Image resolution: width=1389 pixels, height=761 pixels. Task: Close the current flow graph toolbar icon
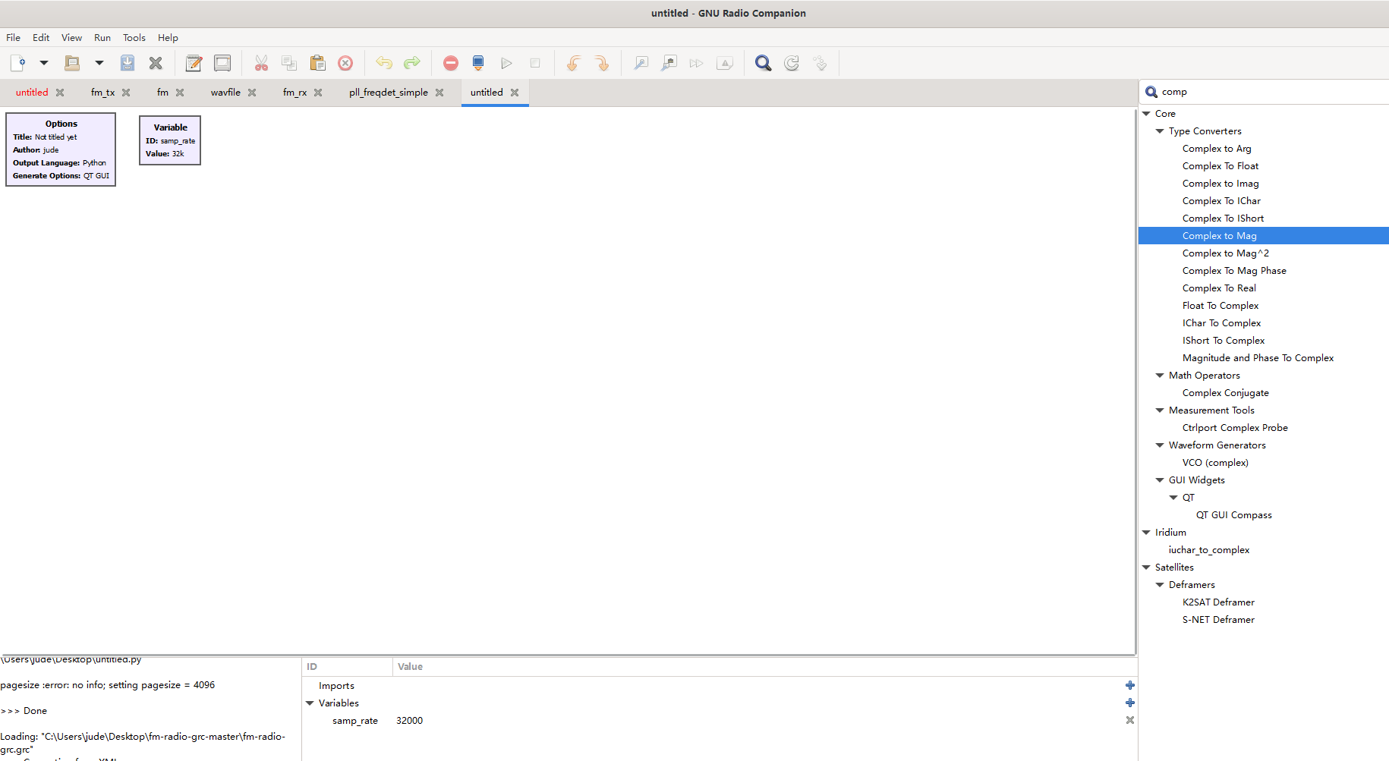(x=156, y=63)
